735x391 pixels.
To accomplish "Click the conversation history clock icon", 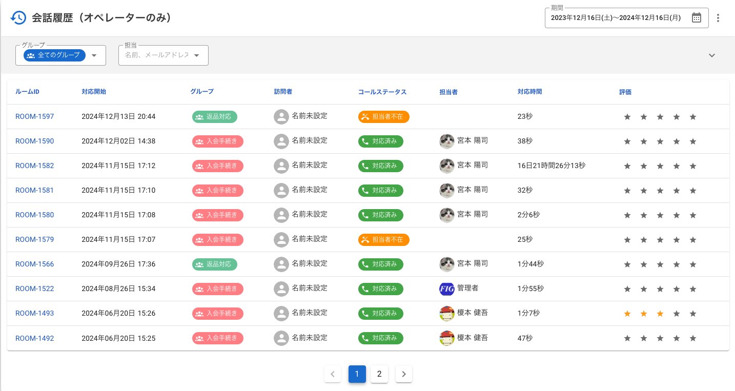I will pyautogui.click(x=18, y=18).
